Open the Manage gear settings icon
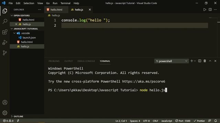This screenshot has height=123, width=220. 5,113
